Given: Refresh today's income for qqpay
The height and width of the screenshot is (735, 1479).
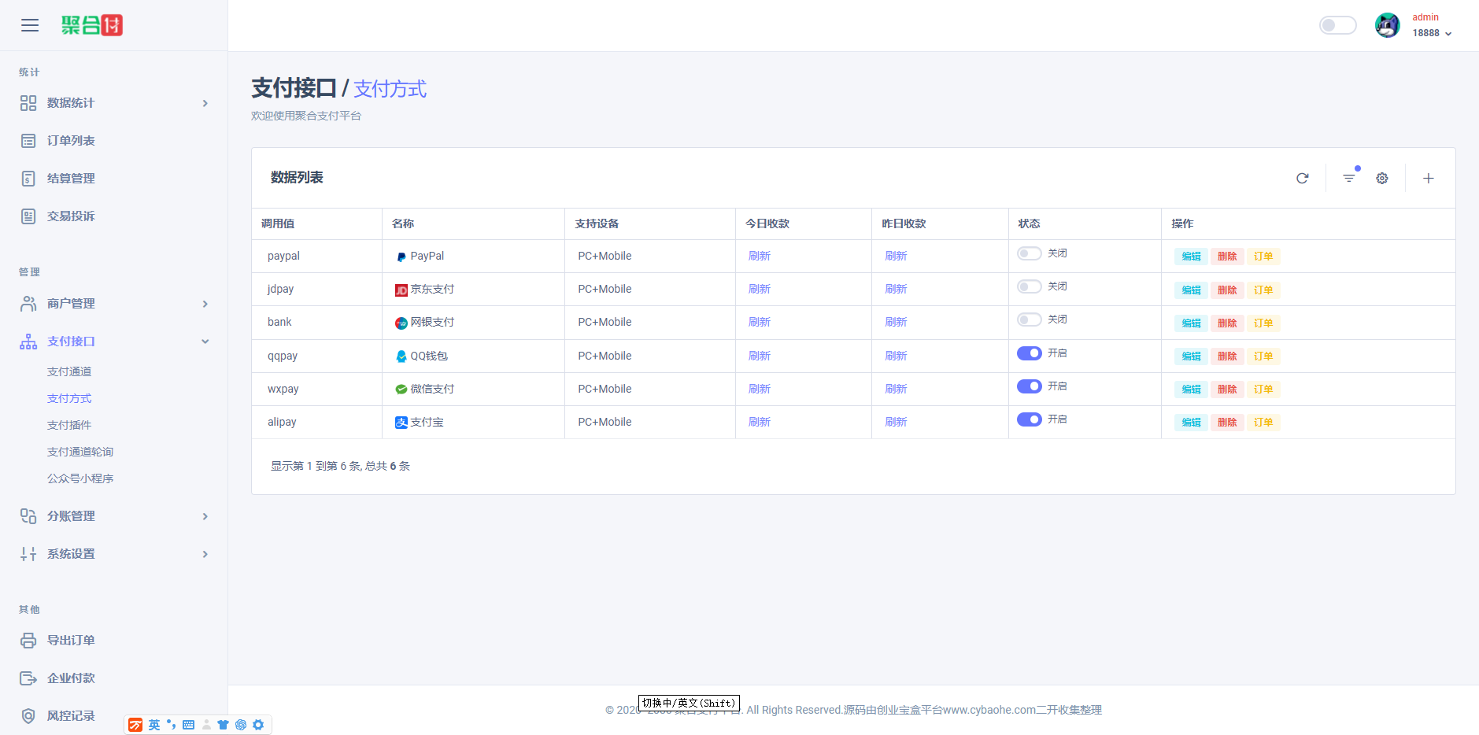Looking at the screenshot, I should pos(759,356).
